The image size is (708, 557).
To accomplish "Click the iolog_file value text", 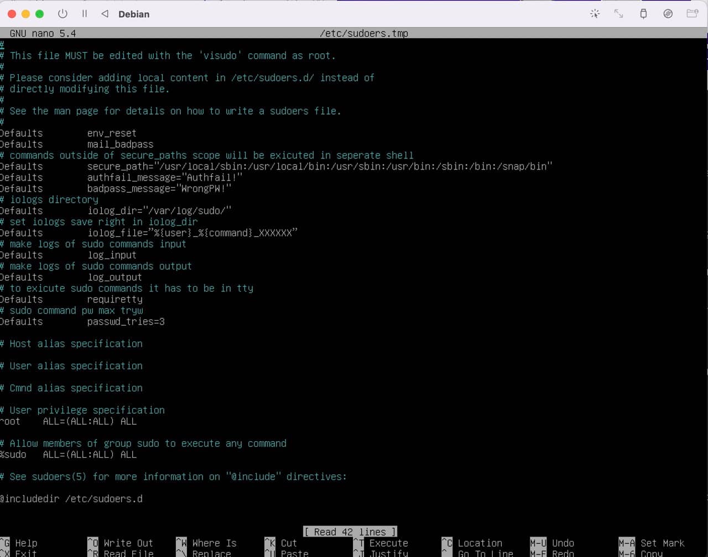I will 192,233.
